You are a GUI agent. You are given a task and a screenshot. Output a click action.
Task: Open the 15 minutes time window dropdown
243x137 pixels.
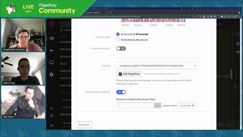187,106
